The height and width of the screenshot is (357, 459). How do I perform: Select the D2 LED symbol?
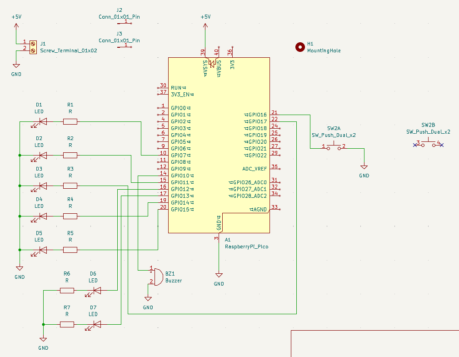coord(43,156)
